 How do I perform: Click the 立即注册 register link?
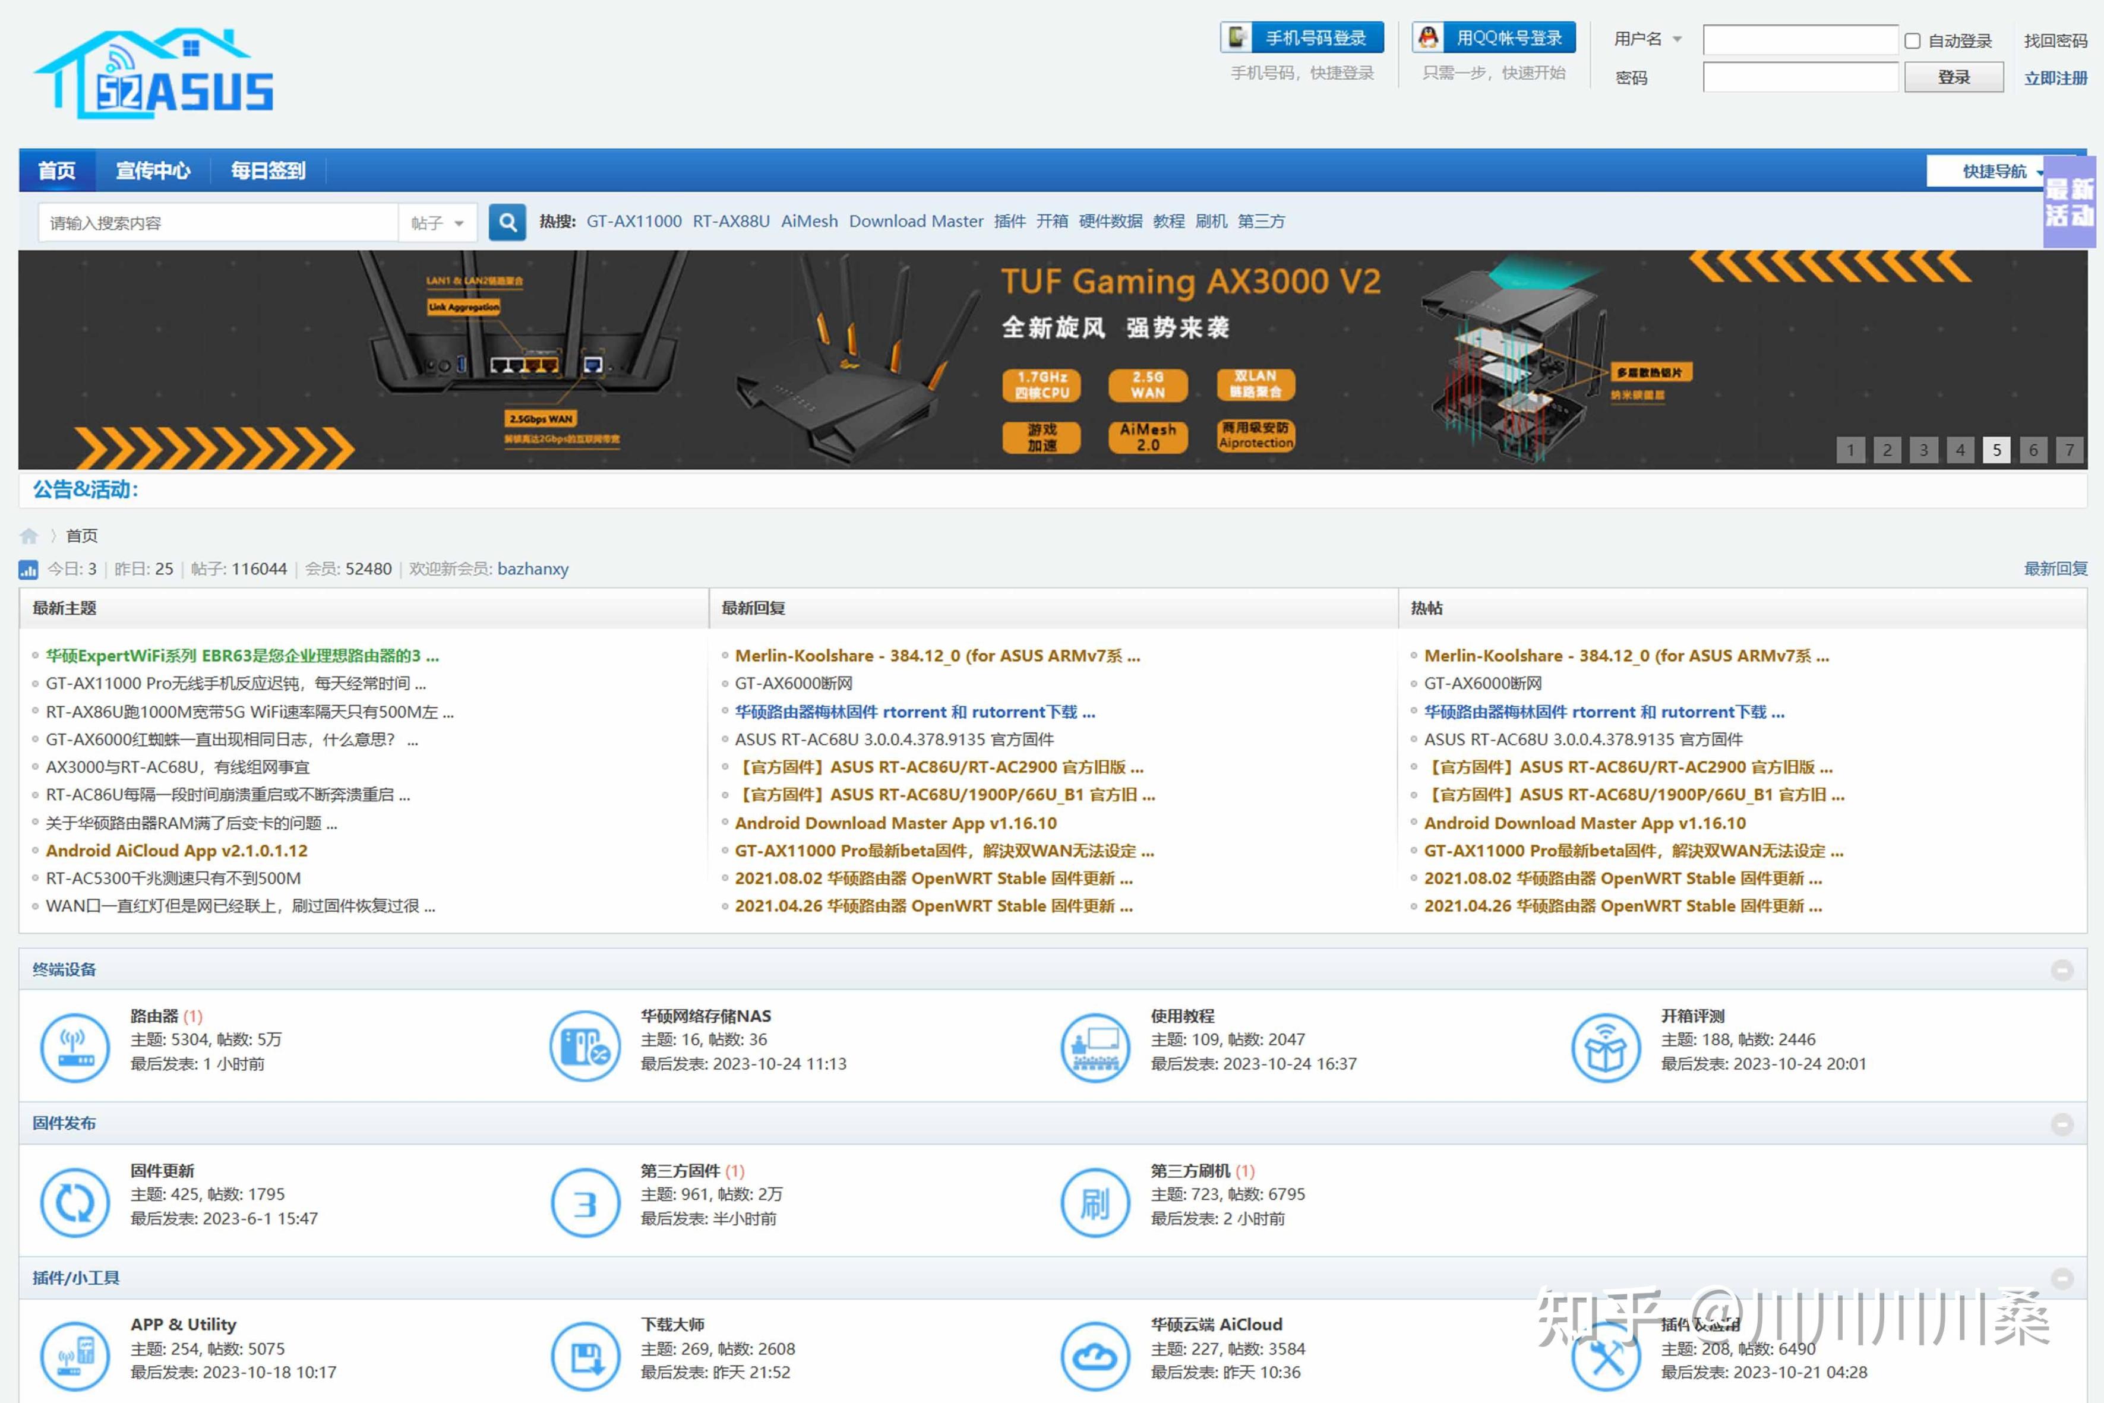[2055, 79]
